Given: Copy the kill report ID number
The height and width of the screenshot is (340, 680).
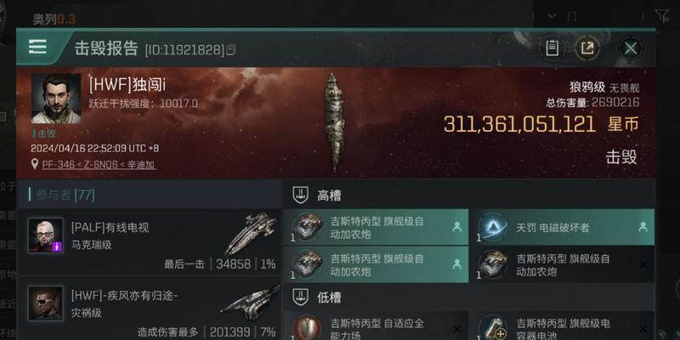Looking at the screenshot, I should [x=231, y=50].
